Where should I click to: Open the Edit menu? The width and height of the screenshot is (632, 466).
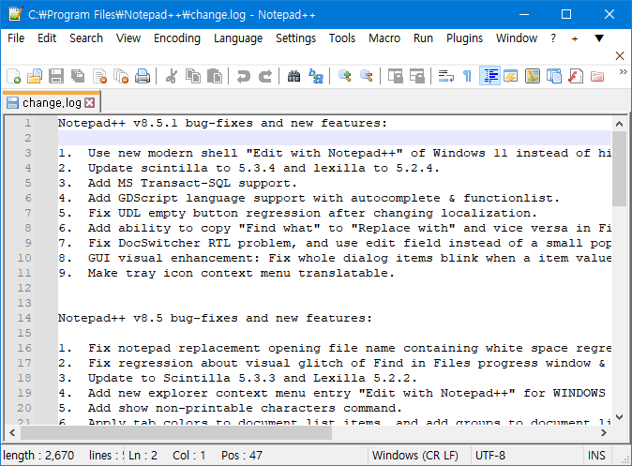47,38
